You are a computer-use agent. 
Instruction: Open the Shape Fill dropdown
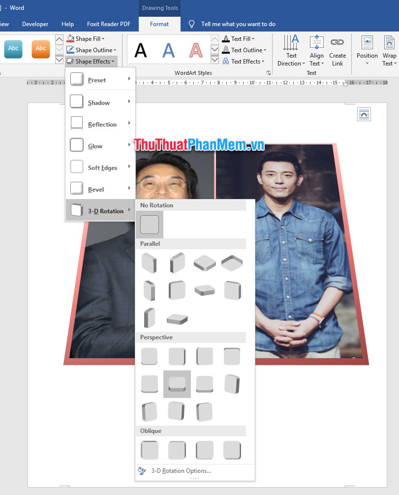tap(86, 38)
